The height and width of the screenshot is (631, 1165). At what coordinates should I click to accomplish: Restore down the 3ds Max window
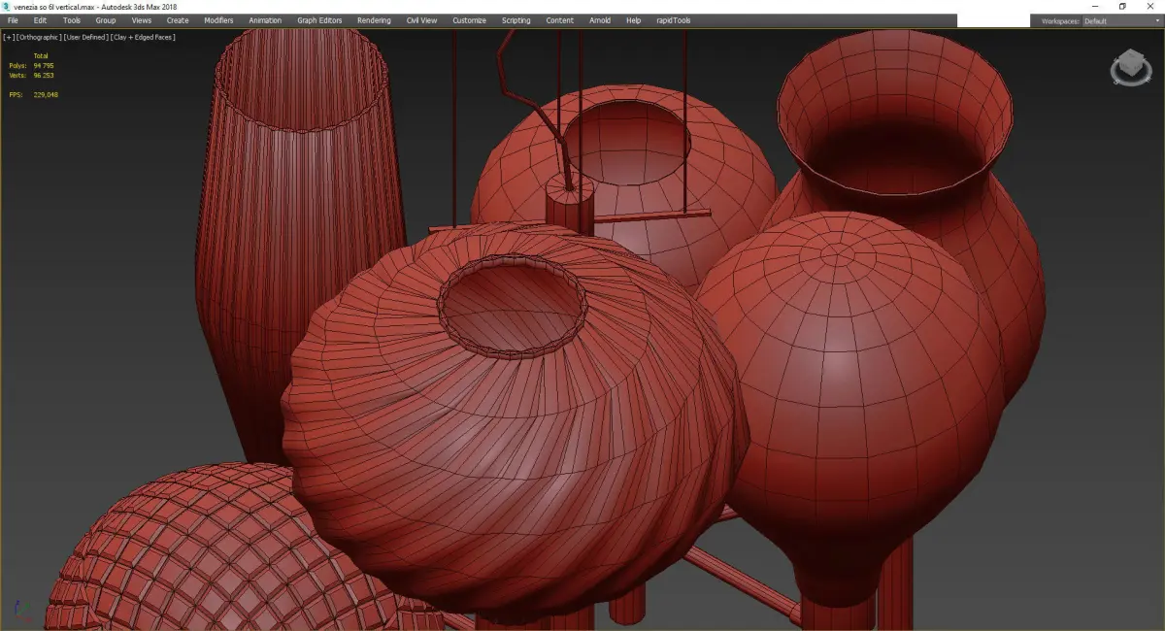pyautogui.click(x=1122, y=6)
